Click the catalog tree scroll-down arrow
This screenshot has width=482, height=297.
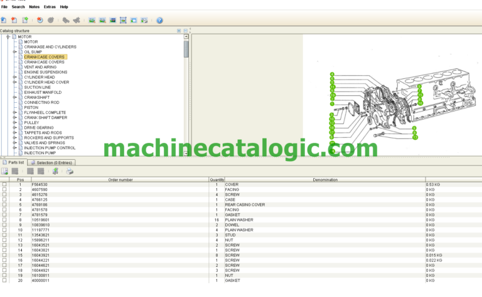[186, 153]
